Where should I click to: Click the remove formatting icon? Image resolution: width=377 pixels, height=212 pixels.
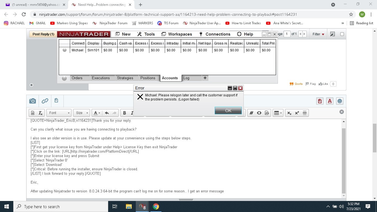[x=40, y=113]
